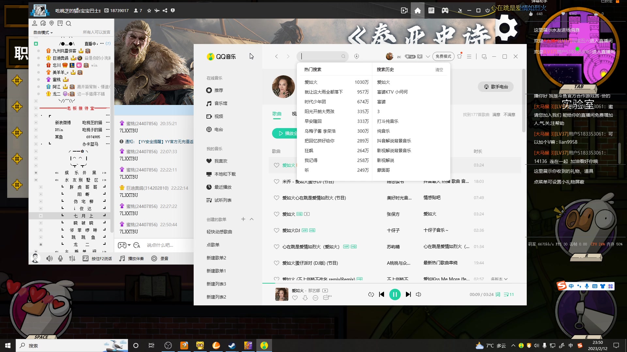627x352 pixels.
Task: Like 爱如火心在跳是爱情如烈火 (节目)
Action: click(x=276, y=198)
